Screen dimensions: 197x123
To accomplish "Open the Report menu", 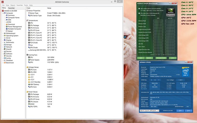I will 13,5.
